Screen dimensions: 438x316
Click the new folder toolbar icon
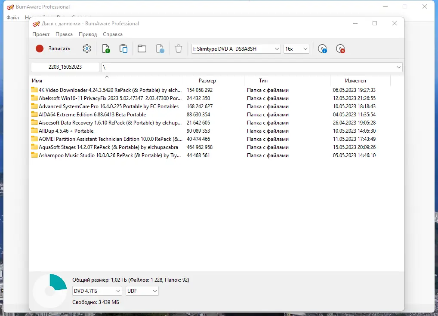tap(142, 49)
